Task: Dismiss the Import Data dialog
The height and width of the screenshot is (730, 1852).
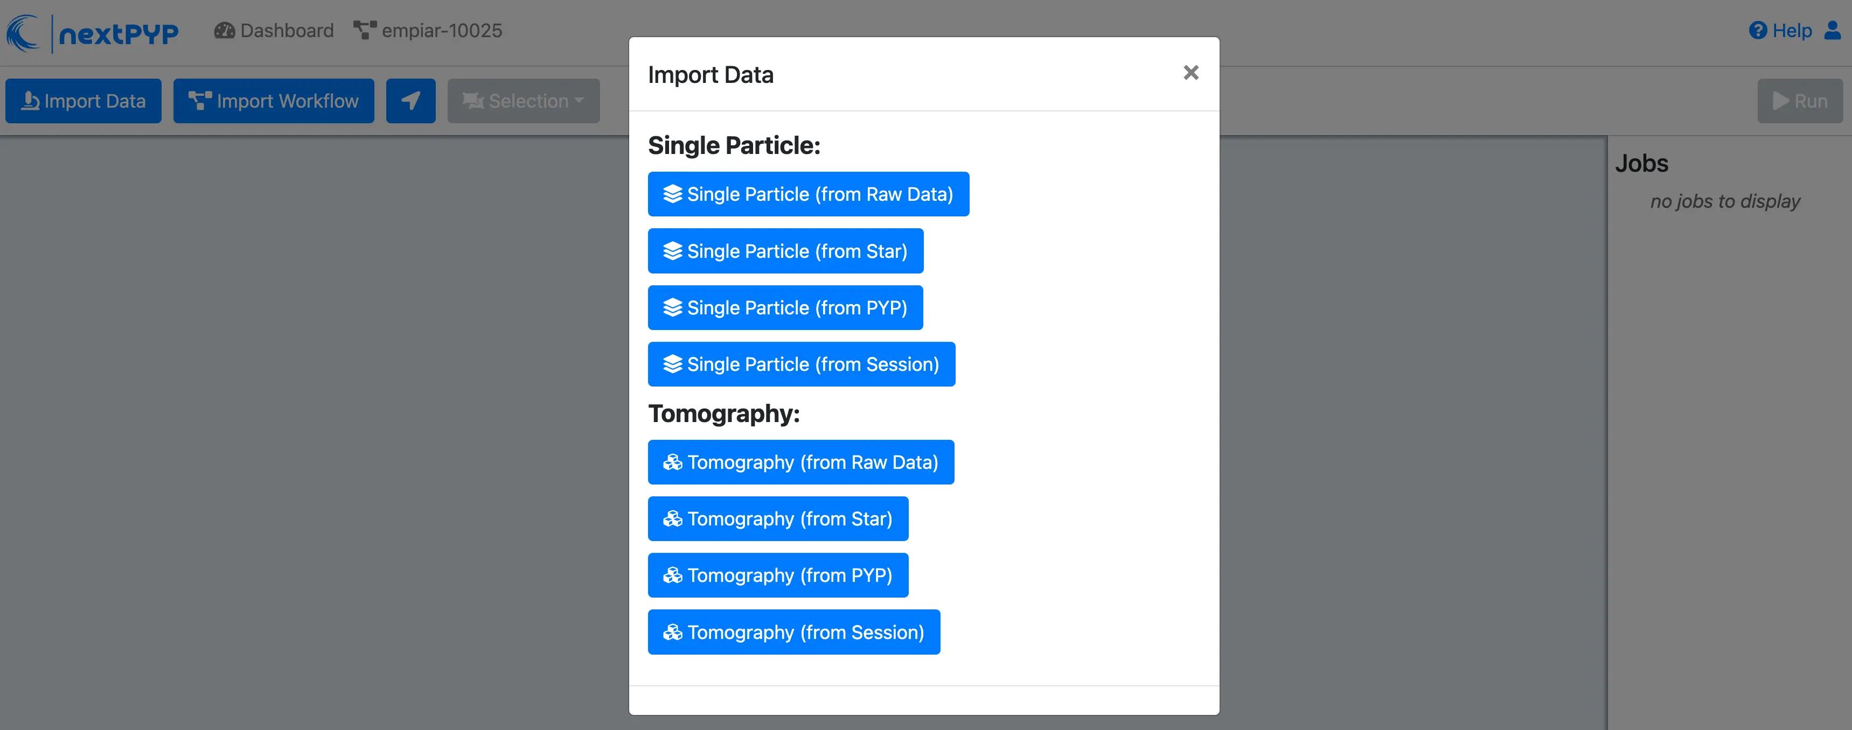Action: pyautogui.click(x=1191, y=73)
